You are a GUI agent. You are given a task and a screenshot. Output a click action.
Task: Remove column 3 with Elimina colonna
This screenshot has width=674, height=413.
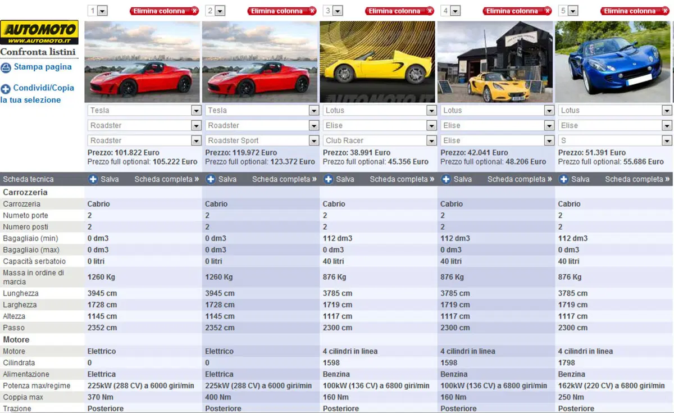pyautogui.click(x=400, y=11)
